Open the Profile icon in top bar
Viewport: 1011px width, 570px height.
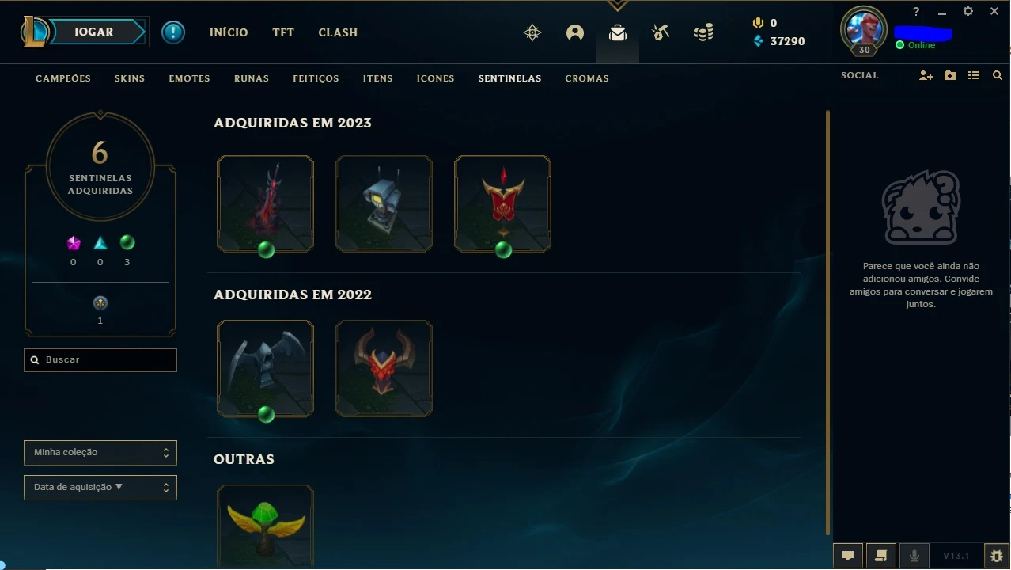575,32
